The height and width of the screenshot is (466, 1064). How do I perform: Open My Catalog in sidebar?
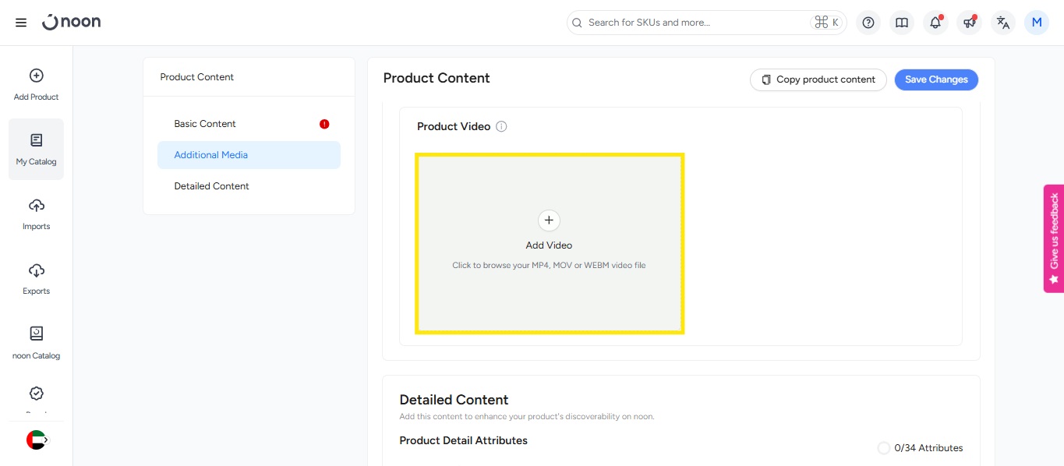coord(36,149)
